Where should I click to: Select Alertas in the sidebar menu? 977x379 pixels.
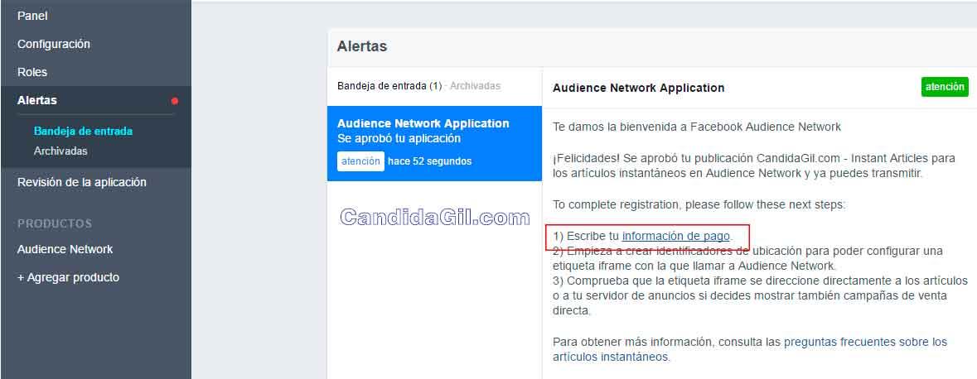pyautogui.click(x=37, y=100)
